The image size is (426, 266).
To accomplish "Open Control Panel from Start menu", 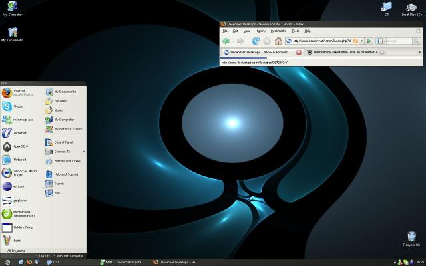I will 59,142.
